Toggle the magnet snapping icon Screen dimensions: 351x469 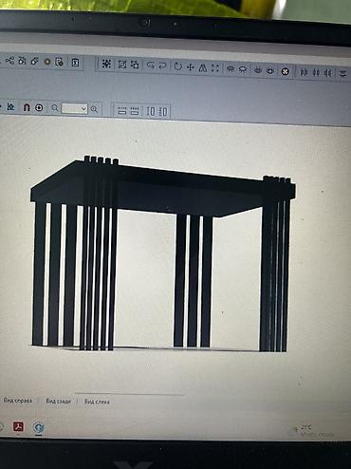pos(27,107)
